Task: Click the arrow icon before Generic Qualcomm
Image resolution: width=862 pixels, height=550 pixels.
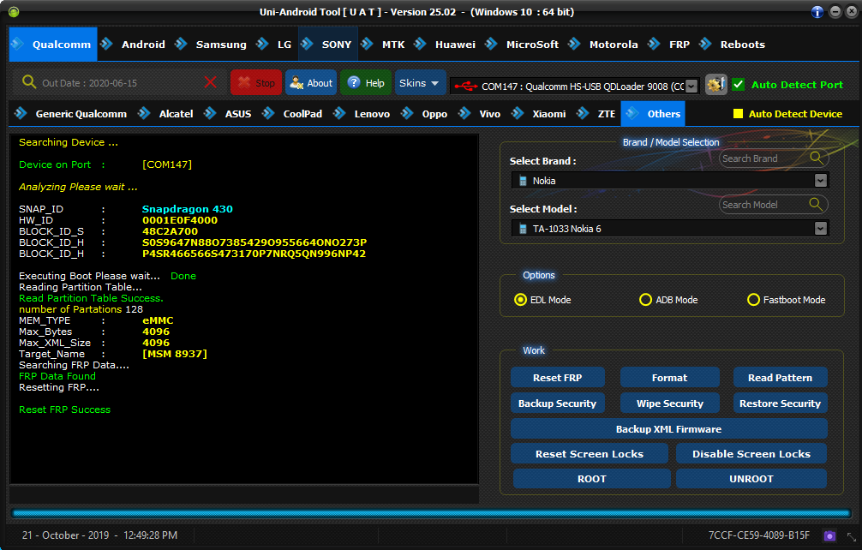Action: pos(21,113)
